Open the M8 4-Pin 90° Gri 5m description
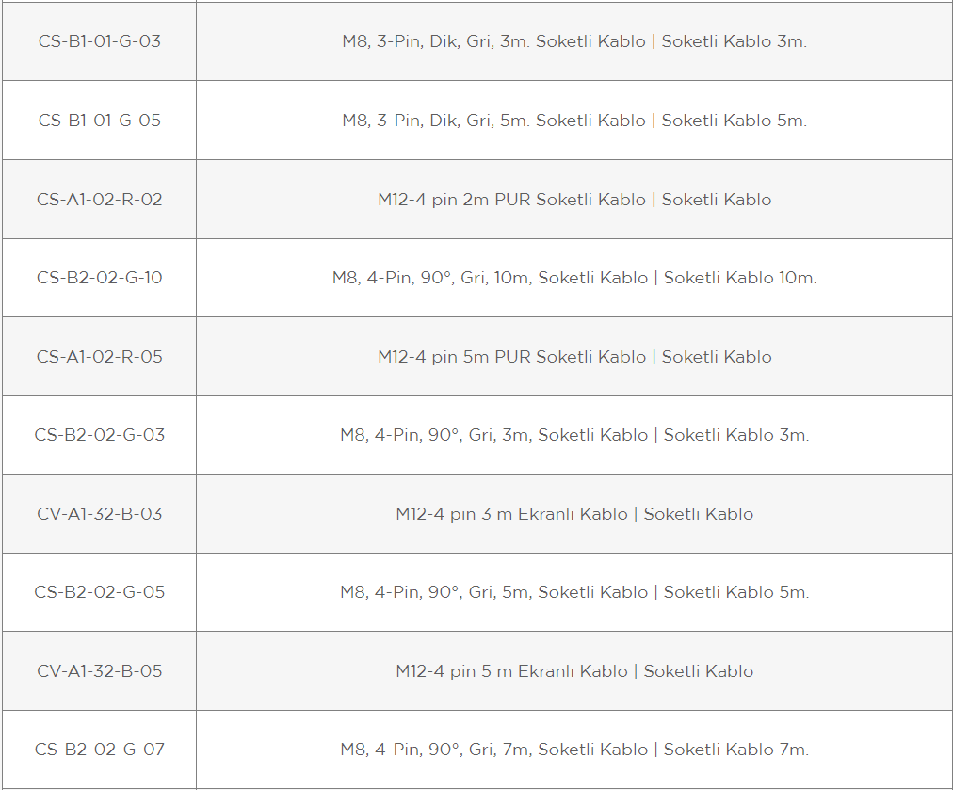The width and height of the screenshot is (953, 790). pos(574,592)
